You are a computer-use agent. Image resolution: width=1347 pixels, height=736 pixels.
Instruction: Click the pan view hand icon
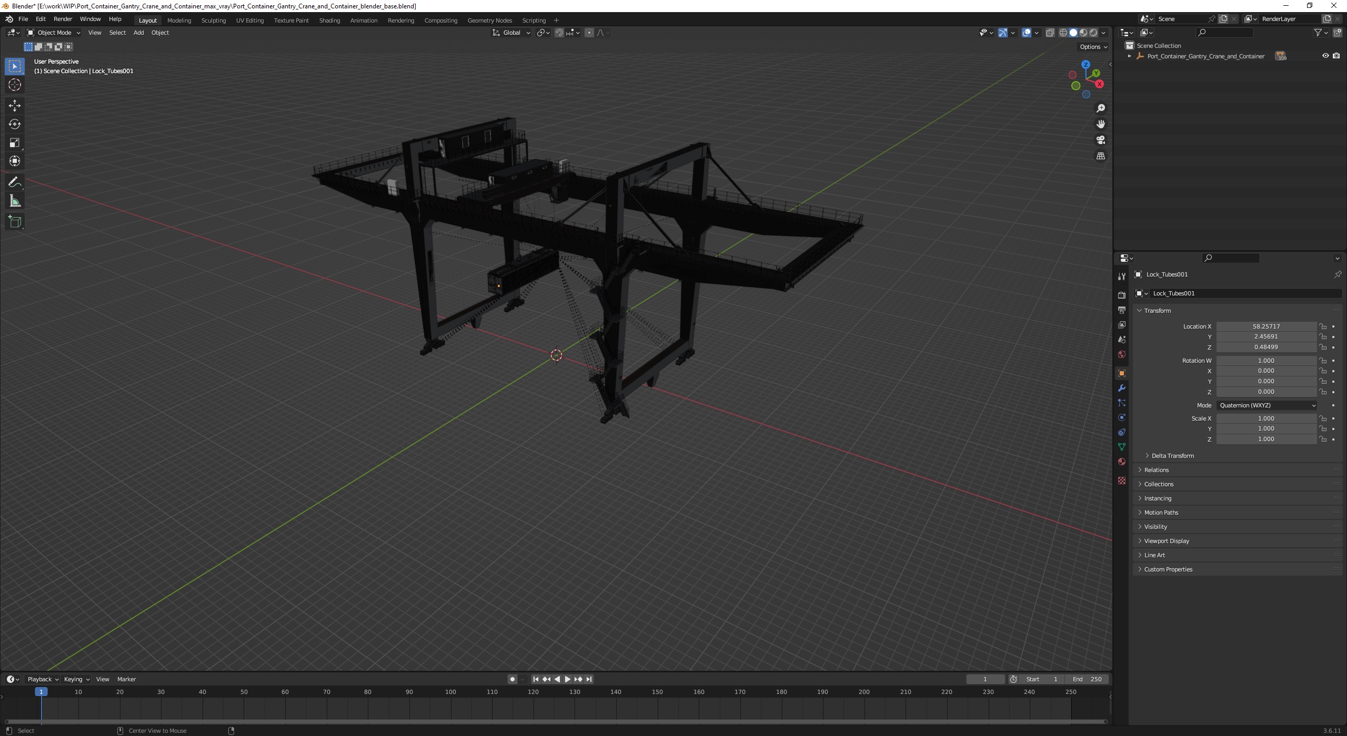[1100, 124]
